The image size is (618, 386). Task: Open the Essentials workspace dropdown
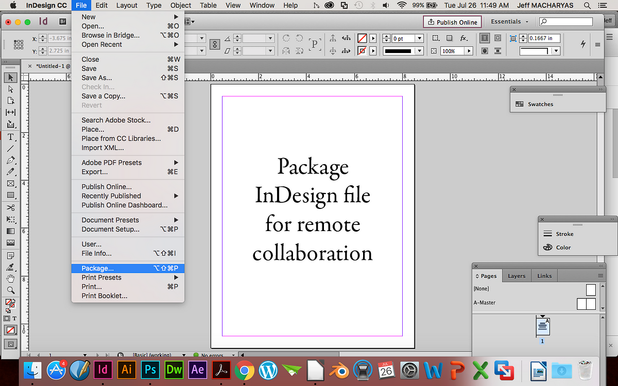509,22
